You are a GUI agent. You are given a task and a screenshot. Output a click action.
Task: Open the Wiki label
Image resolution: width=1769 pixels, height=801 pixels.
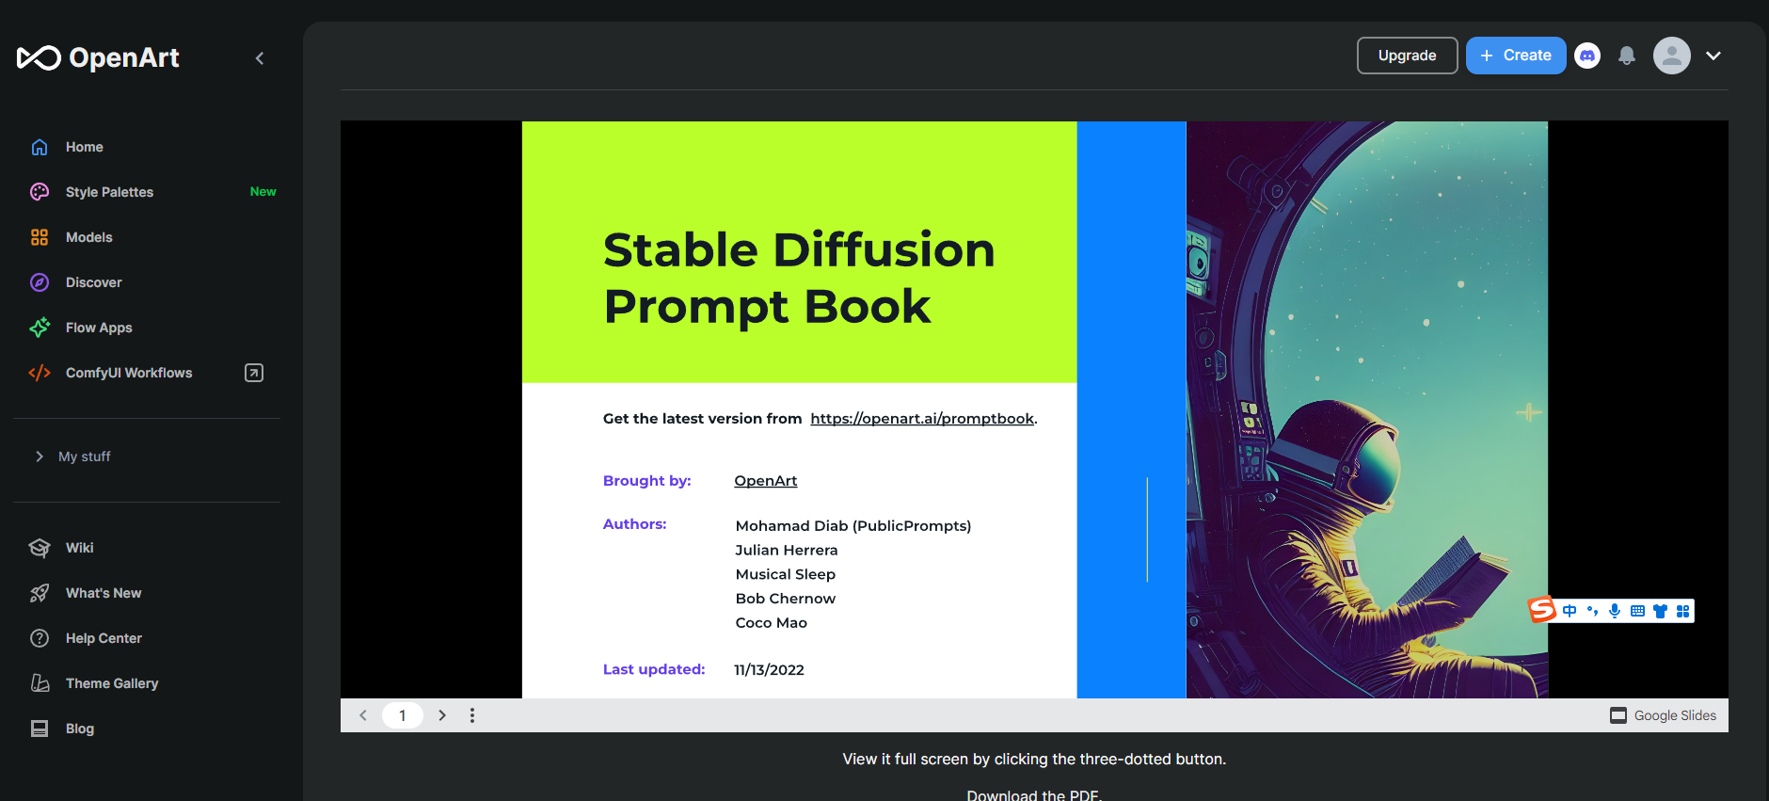tap(80, 548)
